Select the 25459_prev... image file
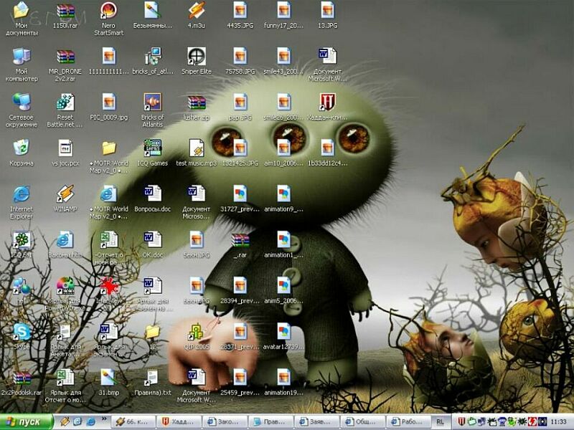Image resolution: width=574 pixels, height=430 pixels. 240,378
